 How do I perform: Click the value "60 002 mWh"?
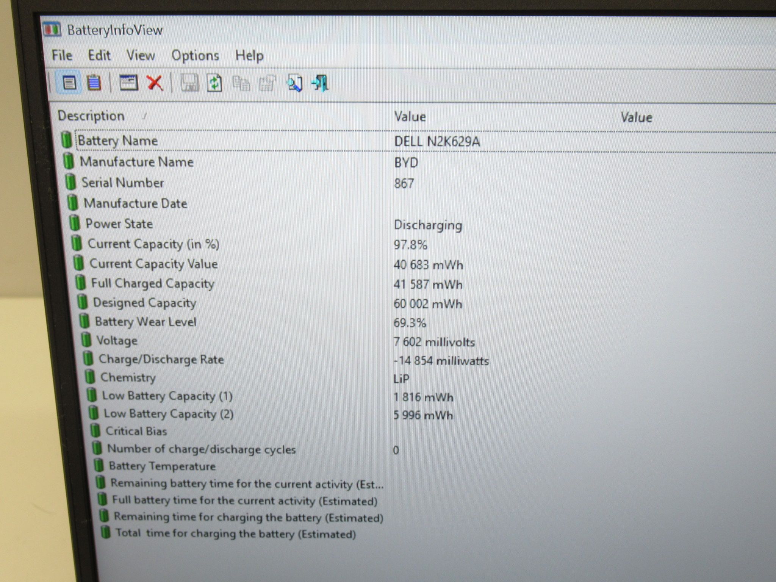pyautogui.click(x=428, y=304)
